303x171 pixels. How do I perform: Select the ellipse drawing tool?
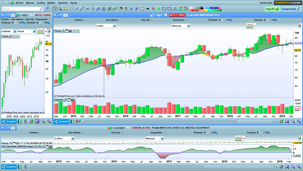164,9
